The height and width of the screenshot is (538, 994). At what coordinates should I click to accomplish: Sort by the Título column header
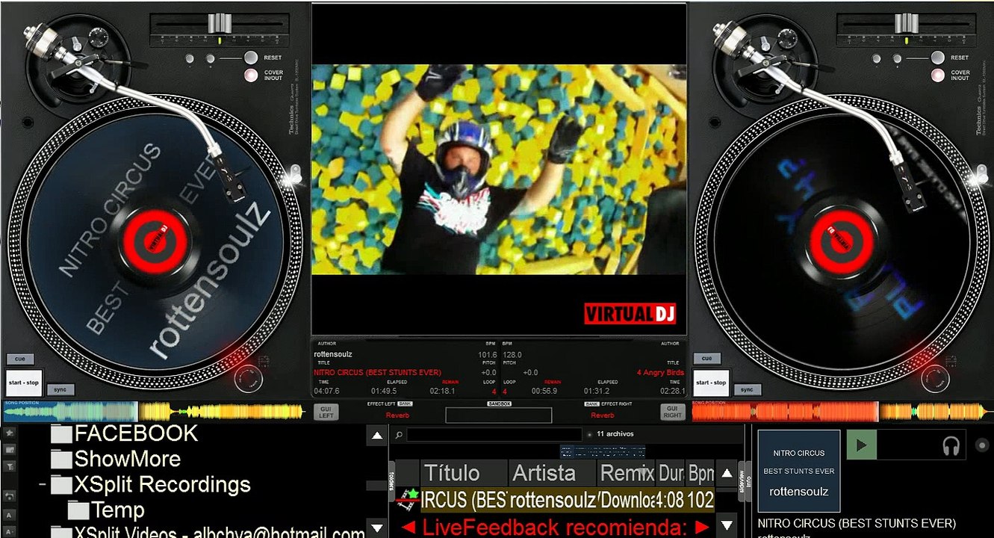point(463,473)
